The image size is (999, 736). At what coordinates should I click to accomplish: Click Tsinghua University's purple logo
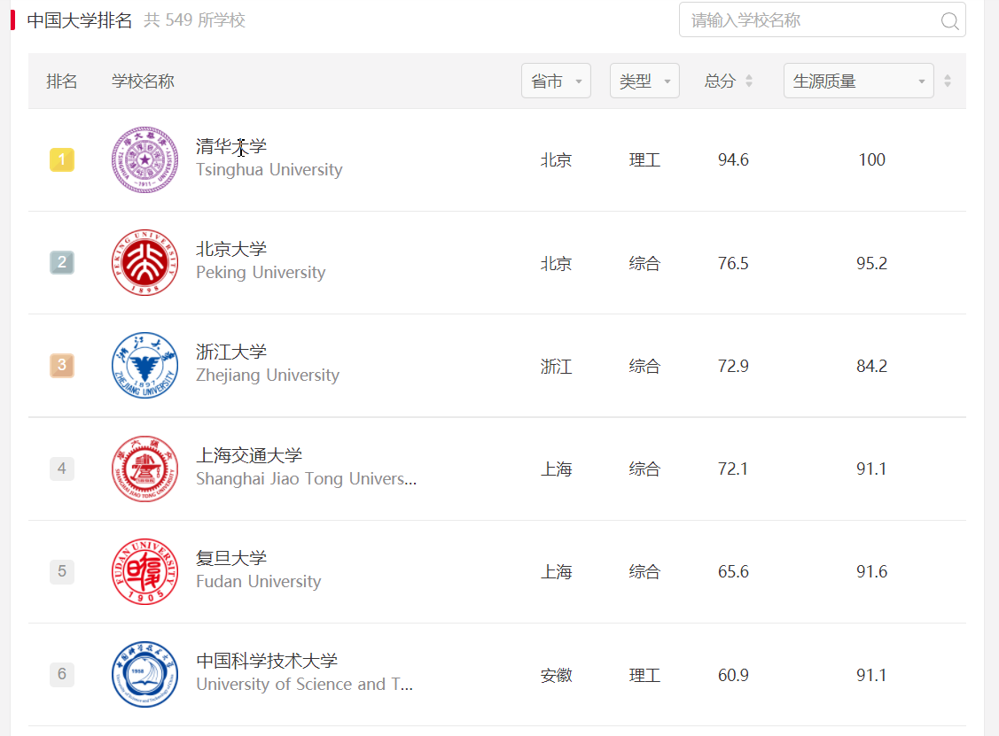pos(144,160)
